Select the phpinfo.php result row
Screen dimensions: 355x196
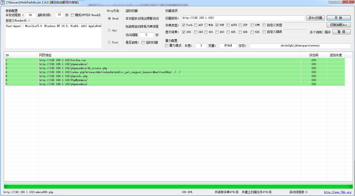175,76
